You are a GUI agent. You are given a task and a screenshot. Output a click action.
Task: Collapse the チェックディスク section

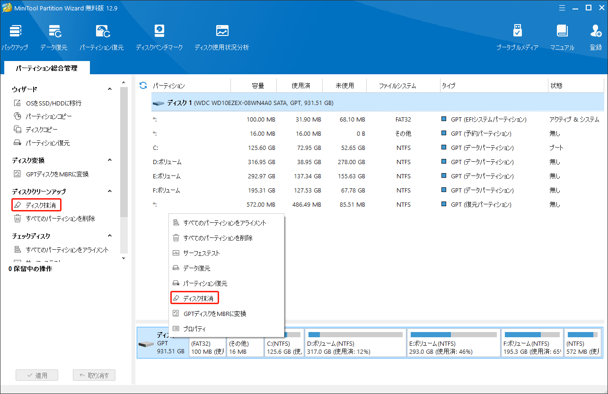coord(110,236)
